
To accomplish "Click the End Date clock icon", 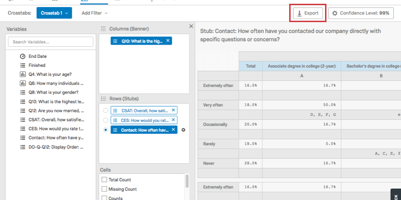I will coord(23,56).
